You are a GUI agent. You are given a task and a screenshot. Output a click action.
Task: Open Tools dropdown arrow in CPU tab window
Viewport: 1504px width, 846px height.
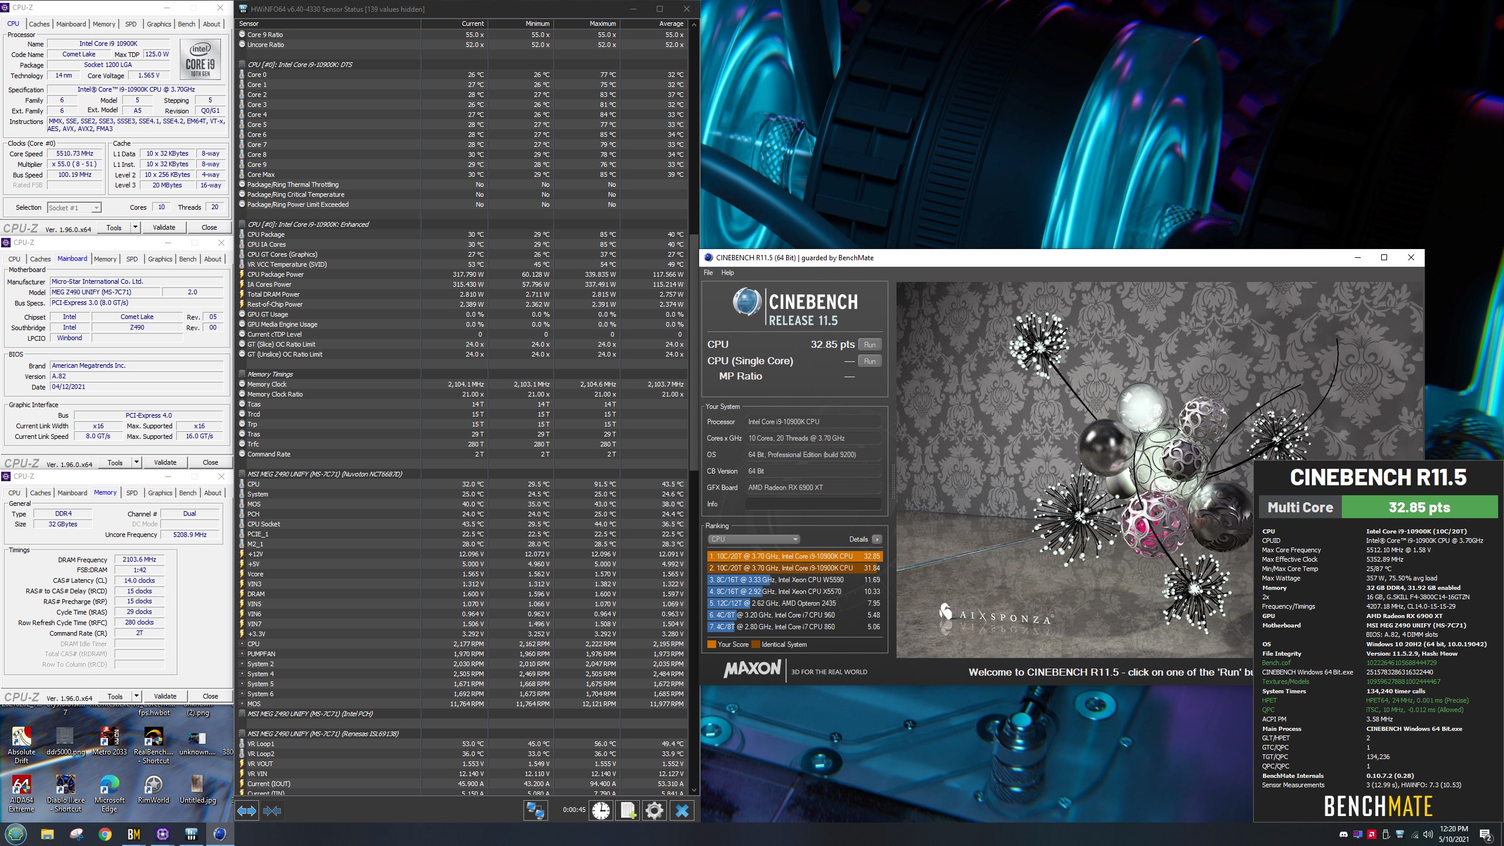tap(135, 227)
